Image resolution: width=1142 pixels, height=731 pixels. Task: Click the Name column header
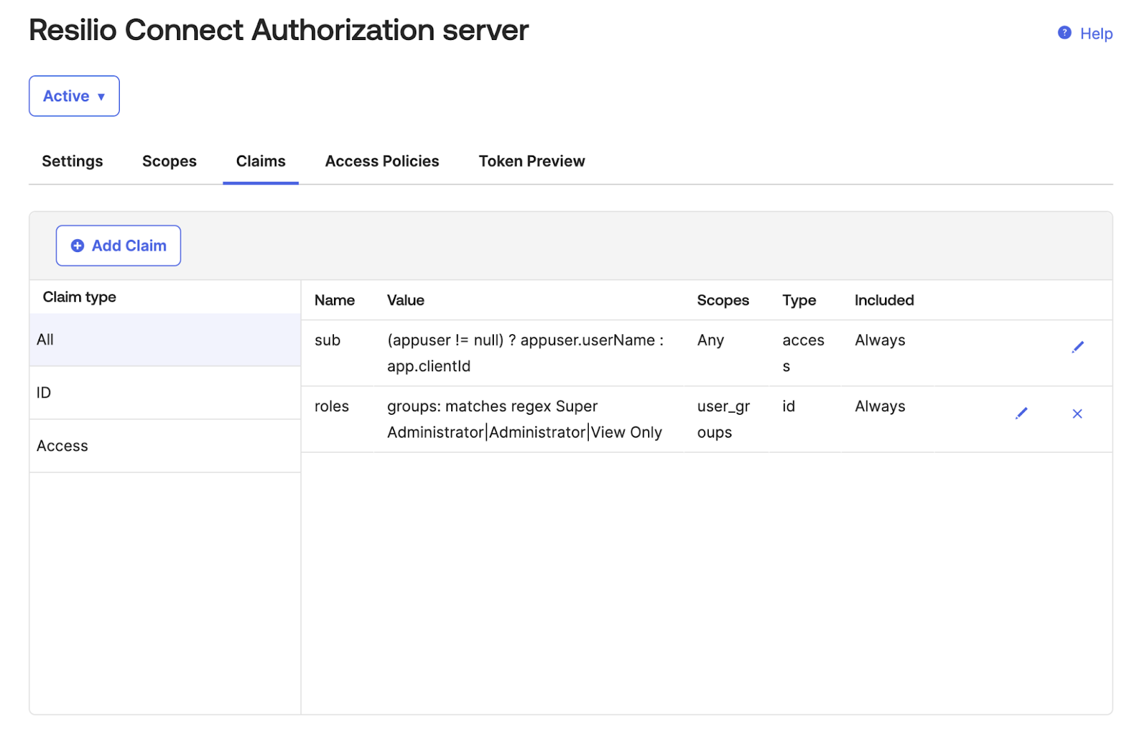pos(335,301)
